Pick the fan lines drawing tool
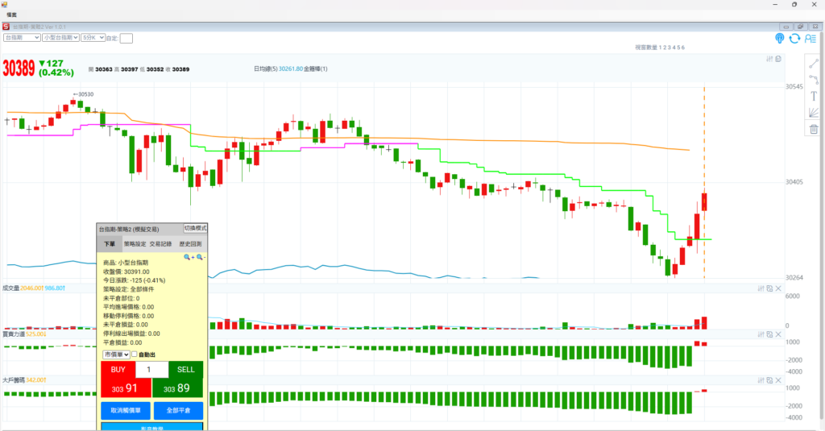The height and width of the screenshot is (431, 825). 814,113
